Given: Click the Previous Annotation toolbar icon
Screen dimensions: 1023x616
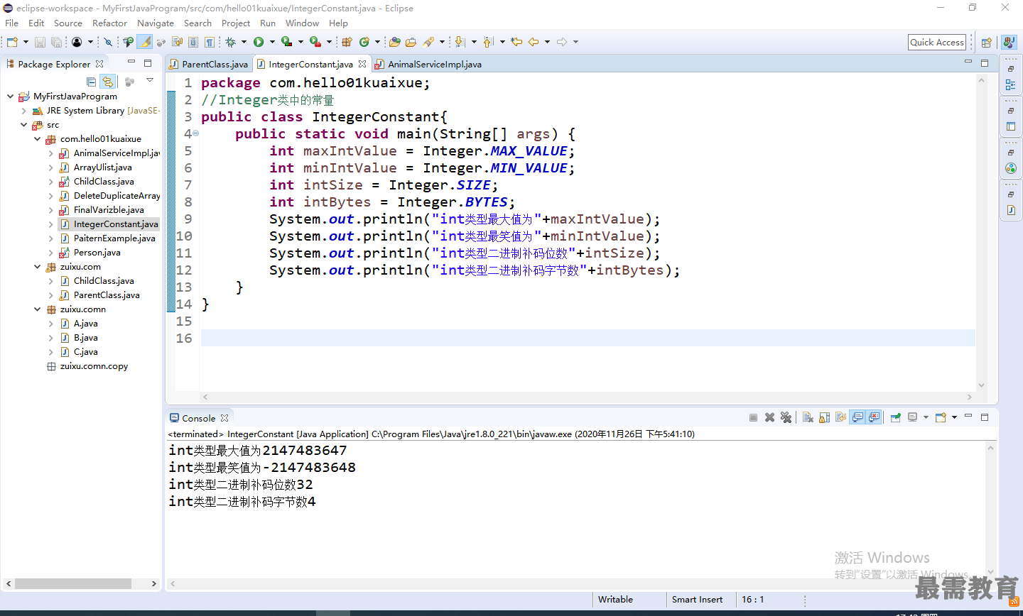Looking at the screenshot, I should [x=488, y=42].
